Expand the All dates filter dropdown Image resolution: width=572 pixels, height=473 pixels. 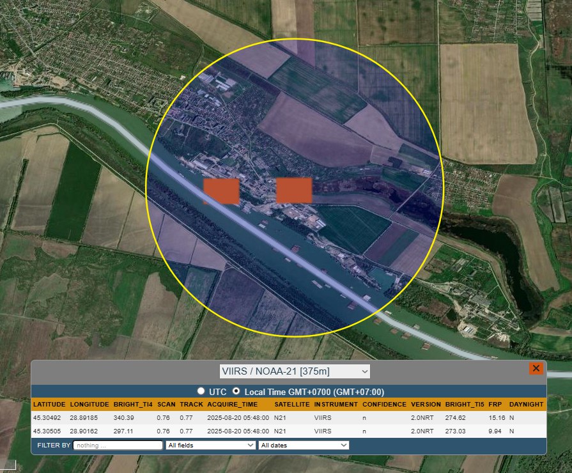pos(304,445)
